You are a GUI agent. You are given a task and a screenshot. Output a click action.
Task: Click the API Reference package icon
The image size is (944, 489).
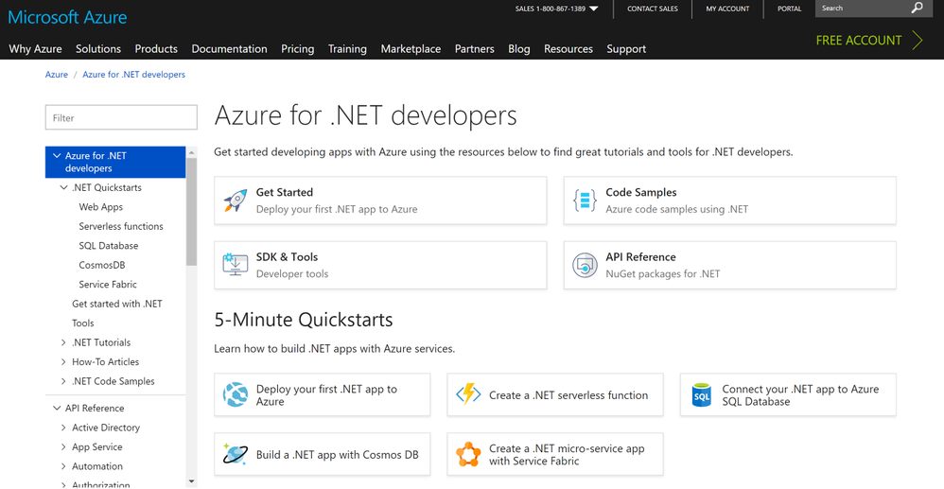point(585,265)
